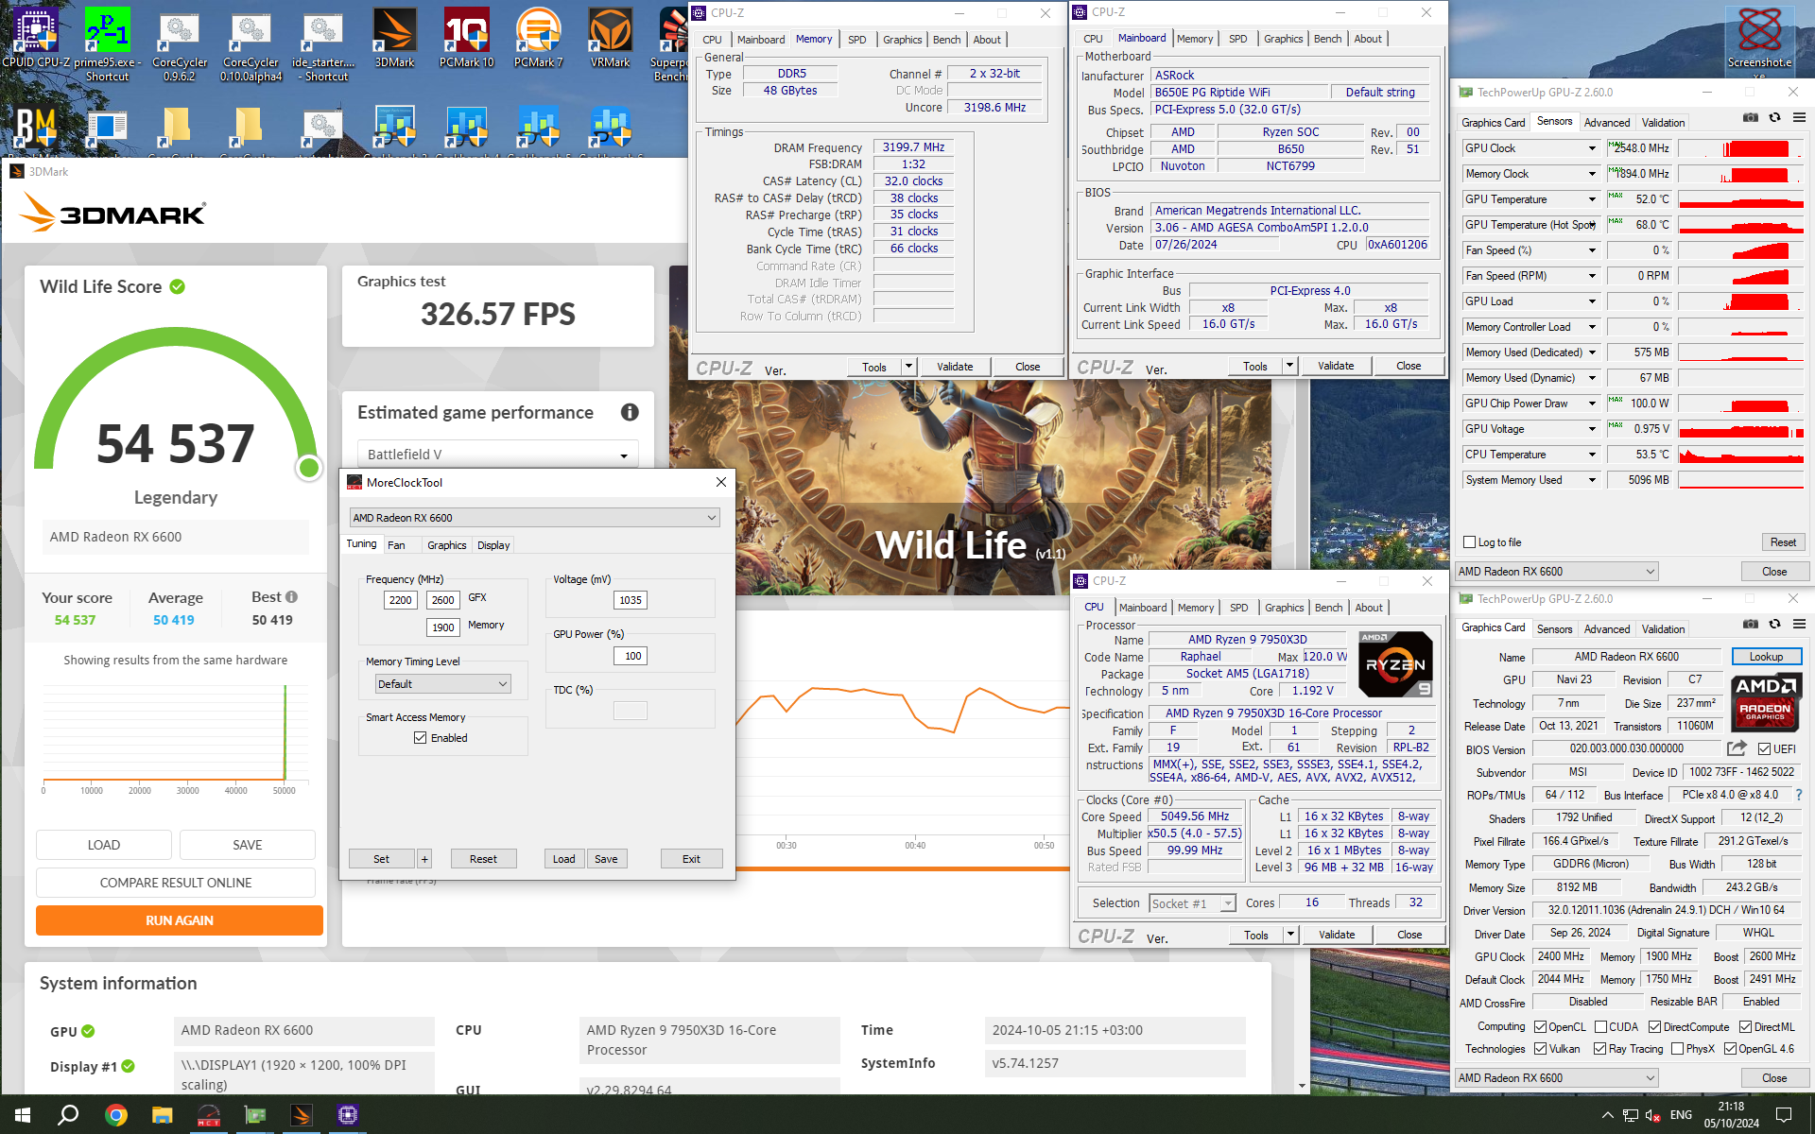Click Reset button in GPU-Z Sensors window
The width and height of the screenshot is (1815, 1134).
coord(1783,542)
